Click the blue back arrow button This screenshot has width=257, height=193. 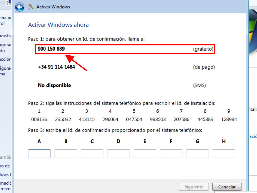(20, 7)
